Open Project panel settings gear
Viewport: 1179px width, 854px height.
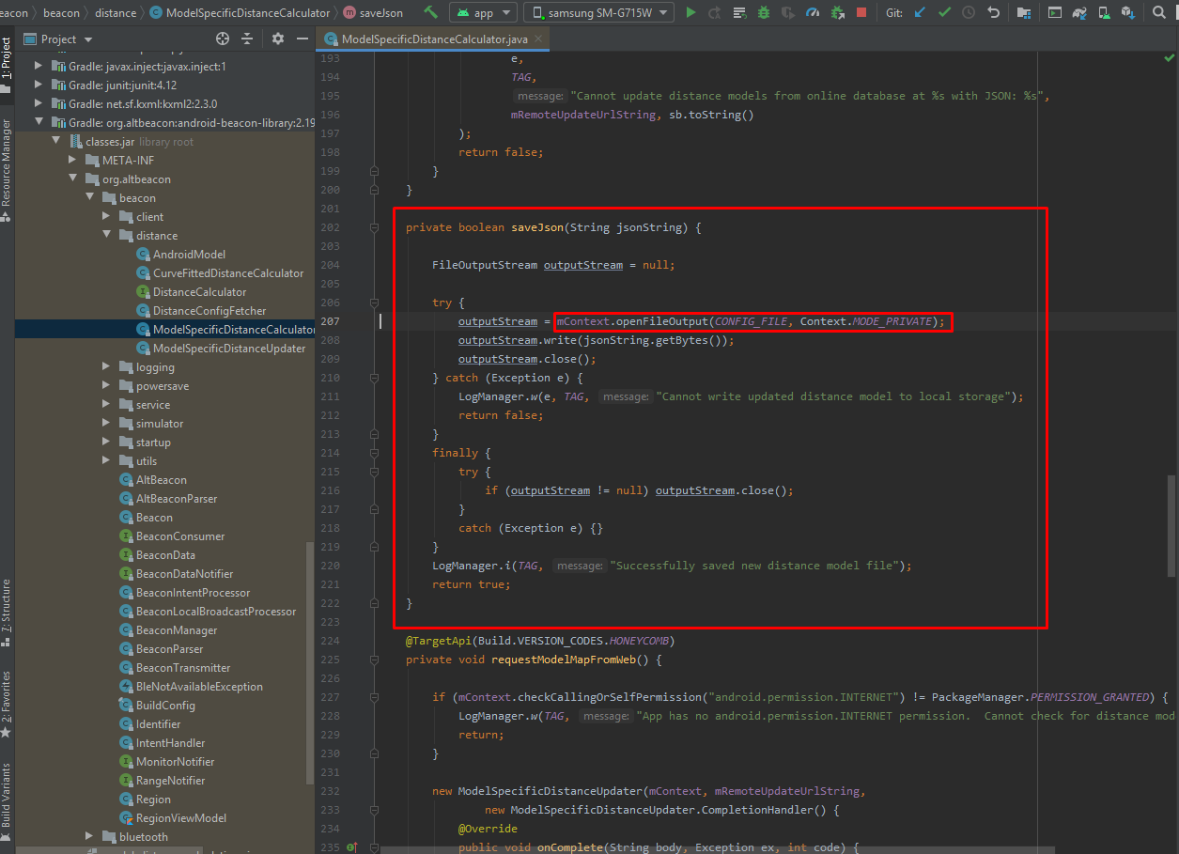pyautogui.click(x=277, y=39)
